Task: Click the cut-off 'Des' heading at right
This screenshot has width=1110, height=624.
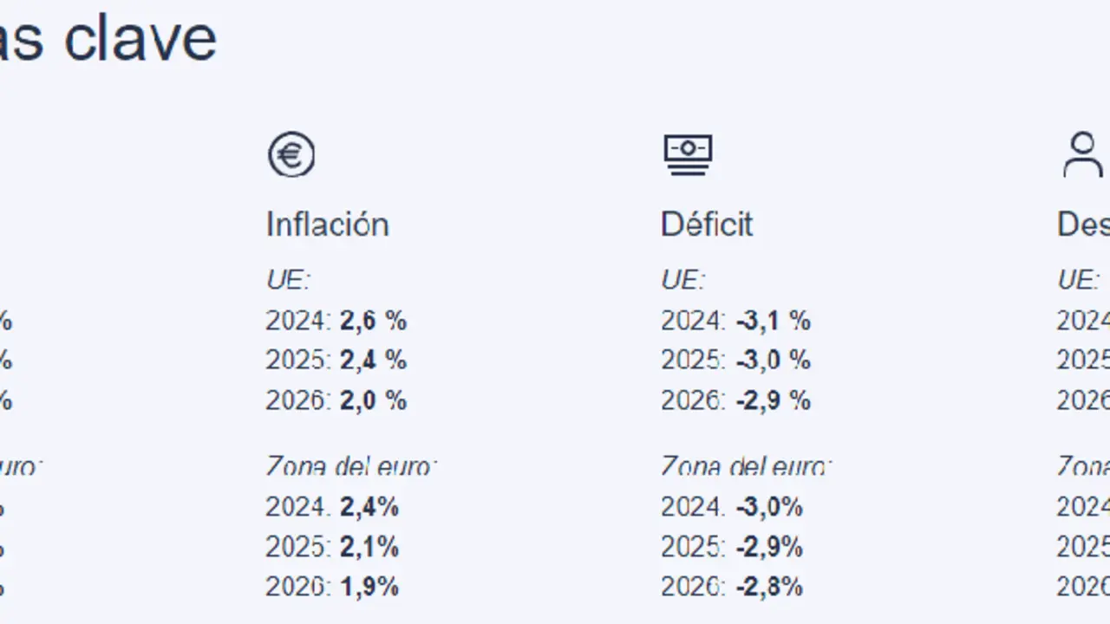Action: pyautogui.click(x=1083, y=224)
